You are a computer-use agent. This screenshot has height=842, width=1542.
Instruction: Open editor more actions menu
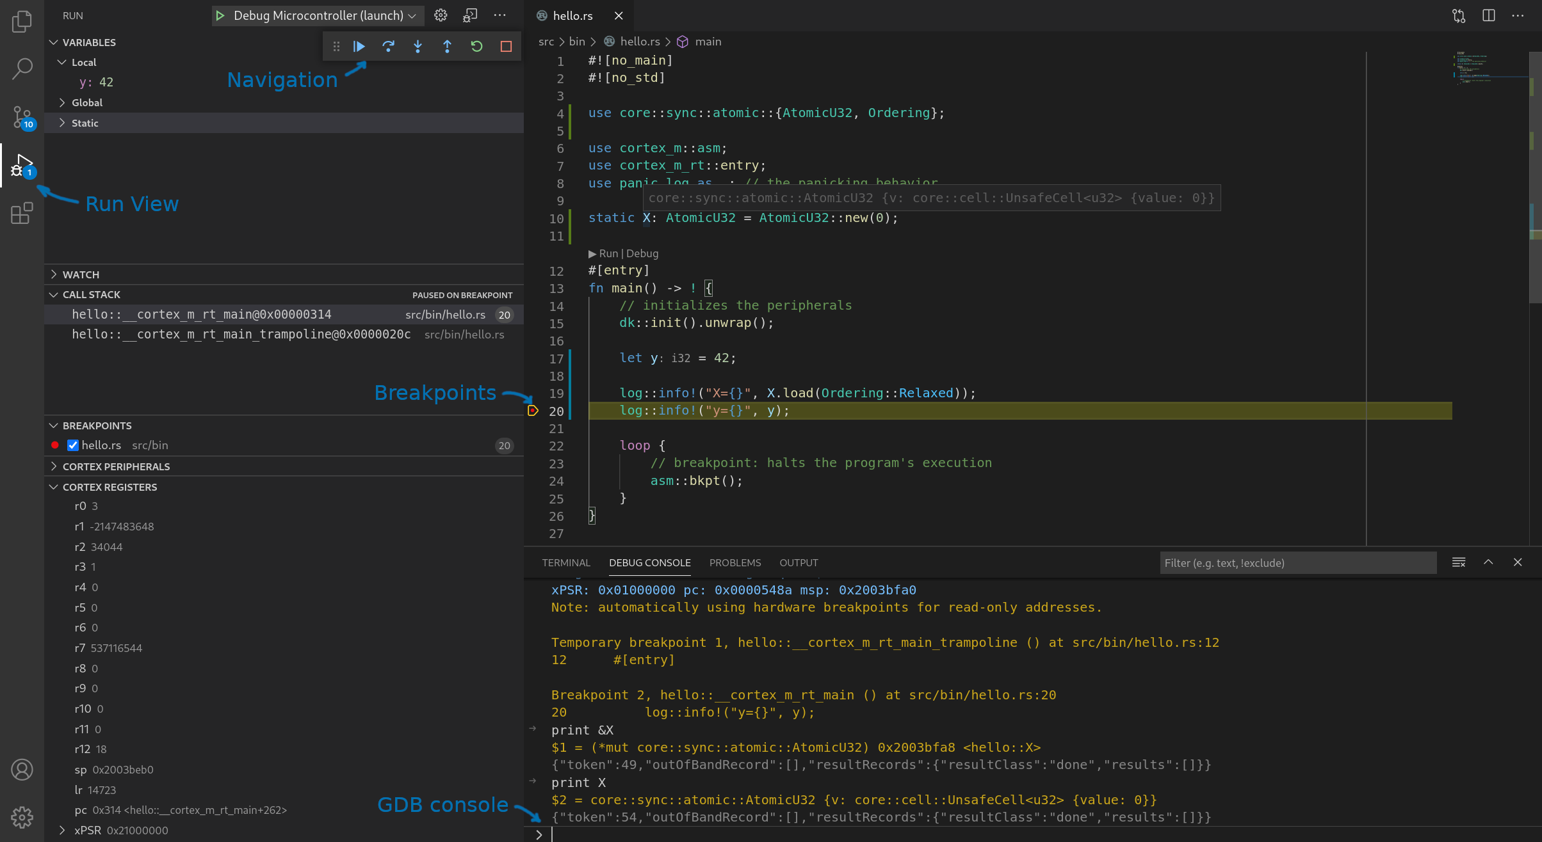point(1518,15)
